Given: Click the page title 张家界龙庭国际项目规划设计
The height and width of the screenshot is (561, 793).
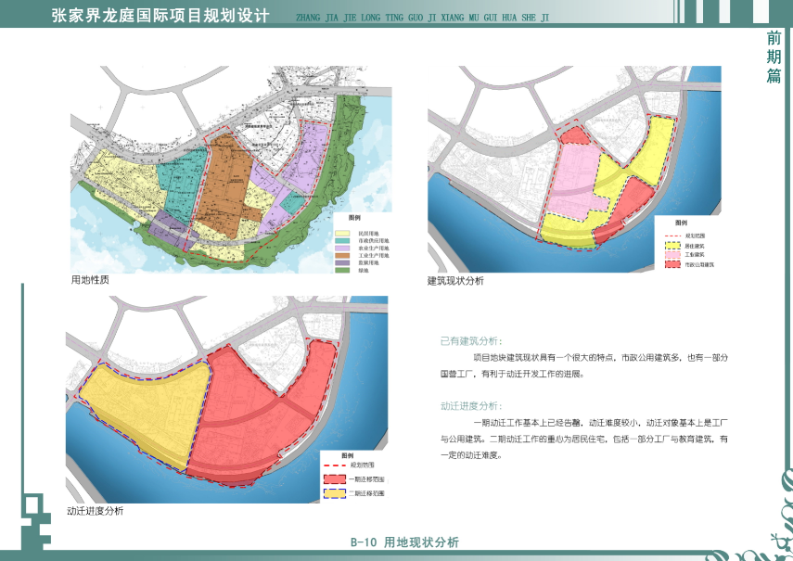Looking at the screenshot, I should click(x=160, y=16).
